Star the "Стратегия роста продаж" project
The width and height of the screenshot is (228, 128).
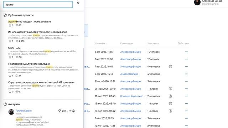tap(10, 92)
